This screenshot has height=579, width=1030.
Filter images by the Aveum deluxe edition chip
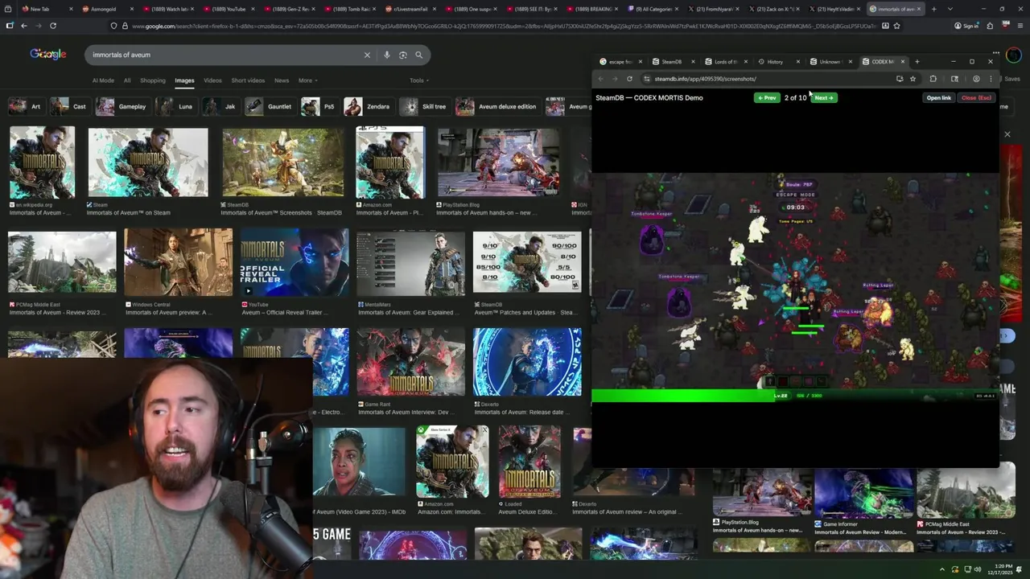[x=497, y=106]
